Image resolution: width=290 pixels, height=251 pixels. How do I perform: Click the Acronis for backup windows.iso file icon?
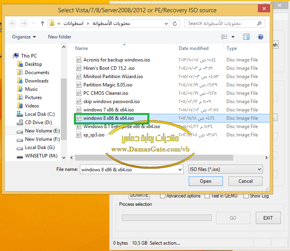(79, 60)
